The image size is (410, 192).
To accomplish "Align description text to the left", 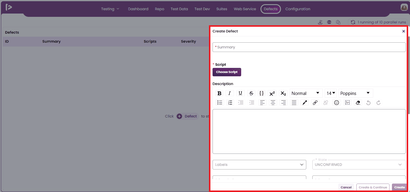I will tap(262, 102).
